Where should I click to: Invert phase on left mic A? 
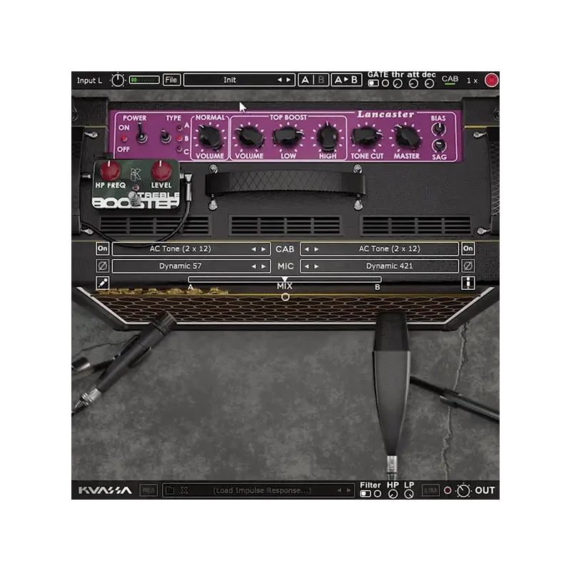click(103, 266)
